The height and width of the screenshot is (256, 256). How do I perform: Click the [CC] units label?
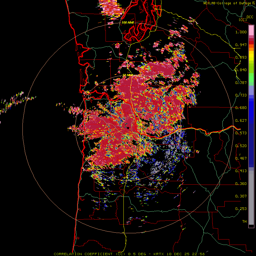(243, 20)
